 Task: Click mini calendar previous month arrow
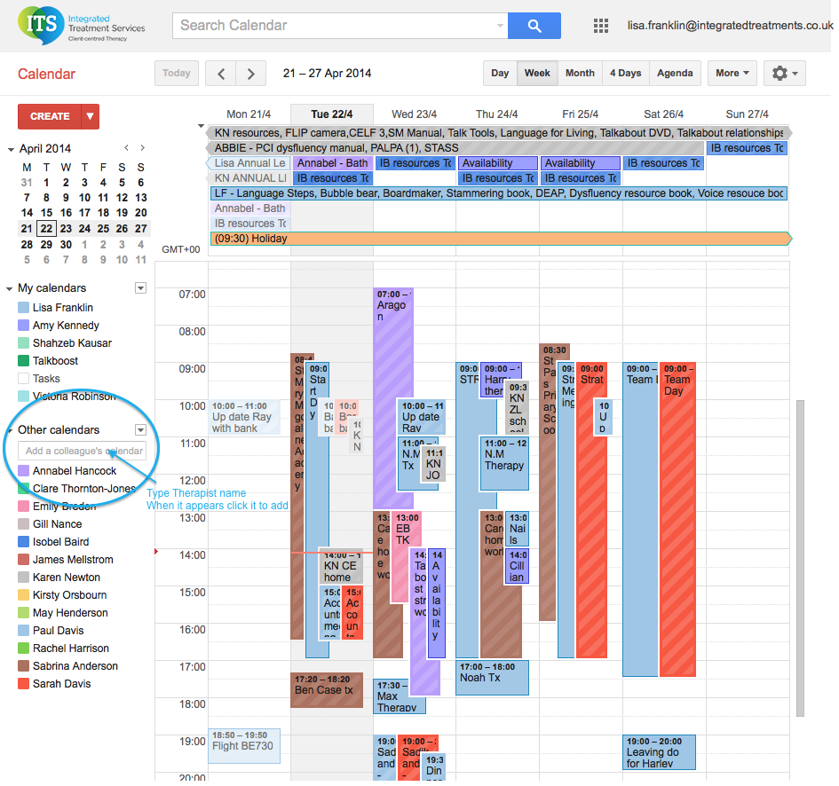pos(126,148)
